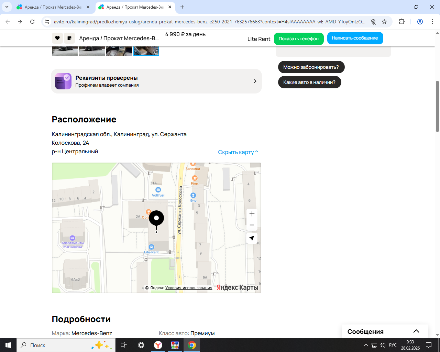440x352 pixels.
Task: Click Windows taskbar search box
Action: [x=66, y=345]
